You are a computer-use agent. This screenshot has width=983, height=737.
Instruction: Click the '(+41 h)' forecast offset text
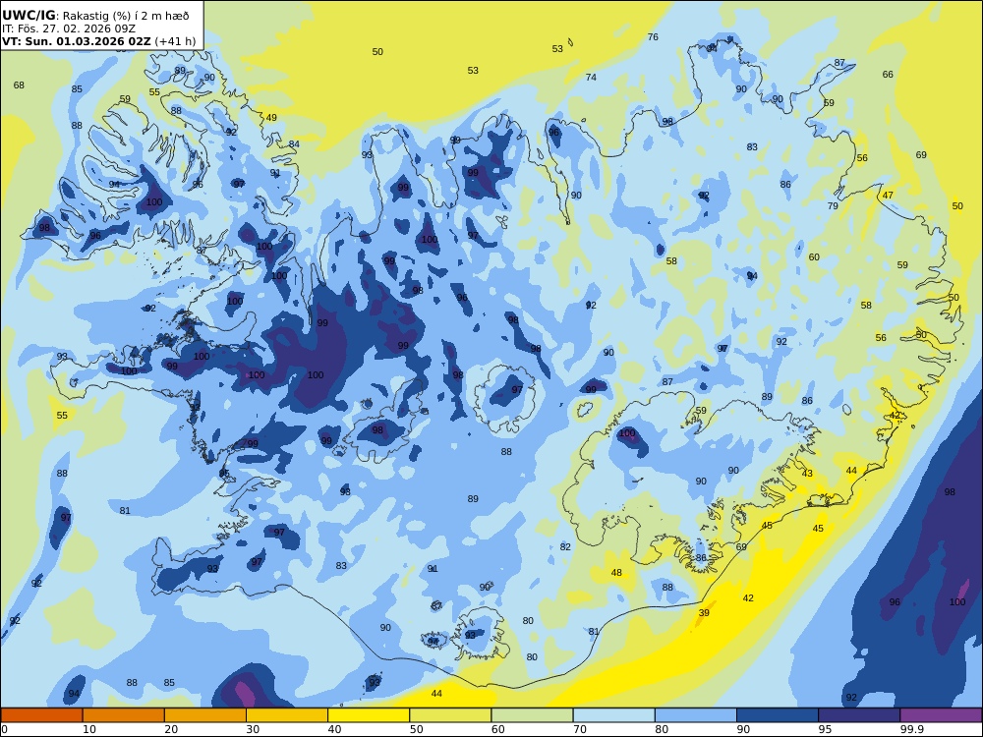tap(176, 41)
